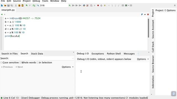The image size is (177, 99).
Task: Focus the Search text field
Action: (x=42, y=58)
